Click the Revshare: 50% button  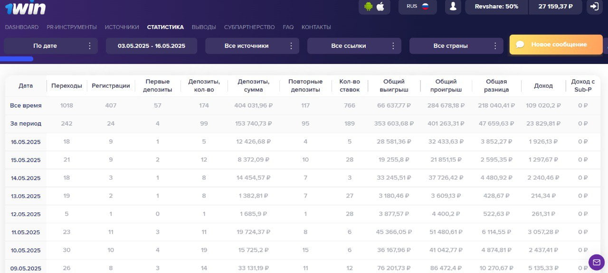click(496, 7)
